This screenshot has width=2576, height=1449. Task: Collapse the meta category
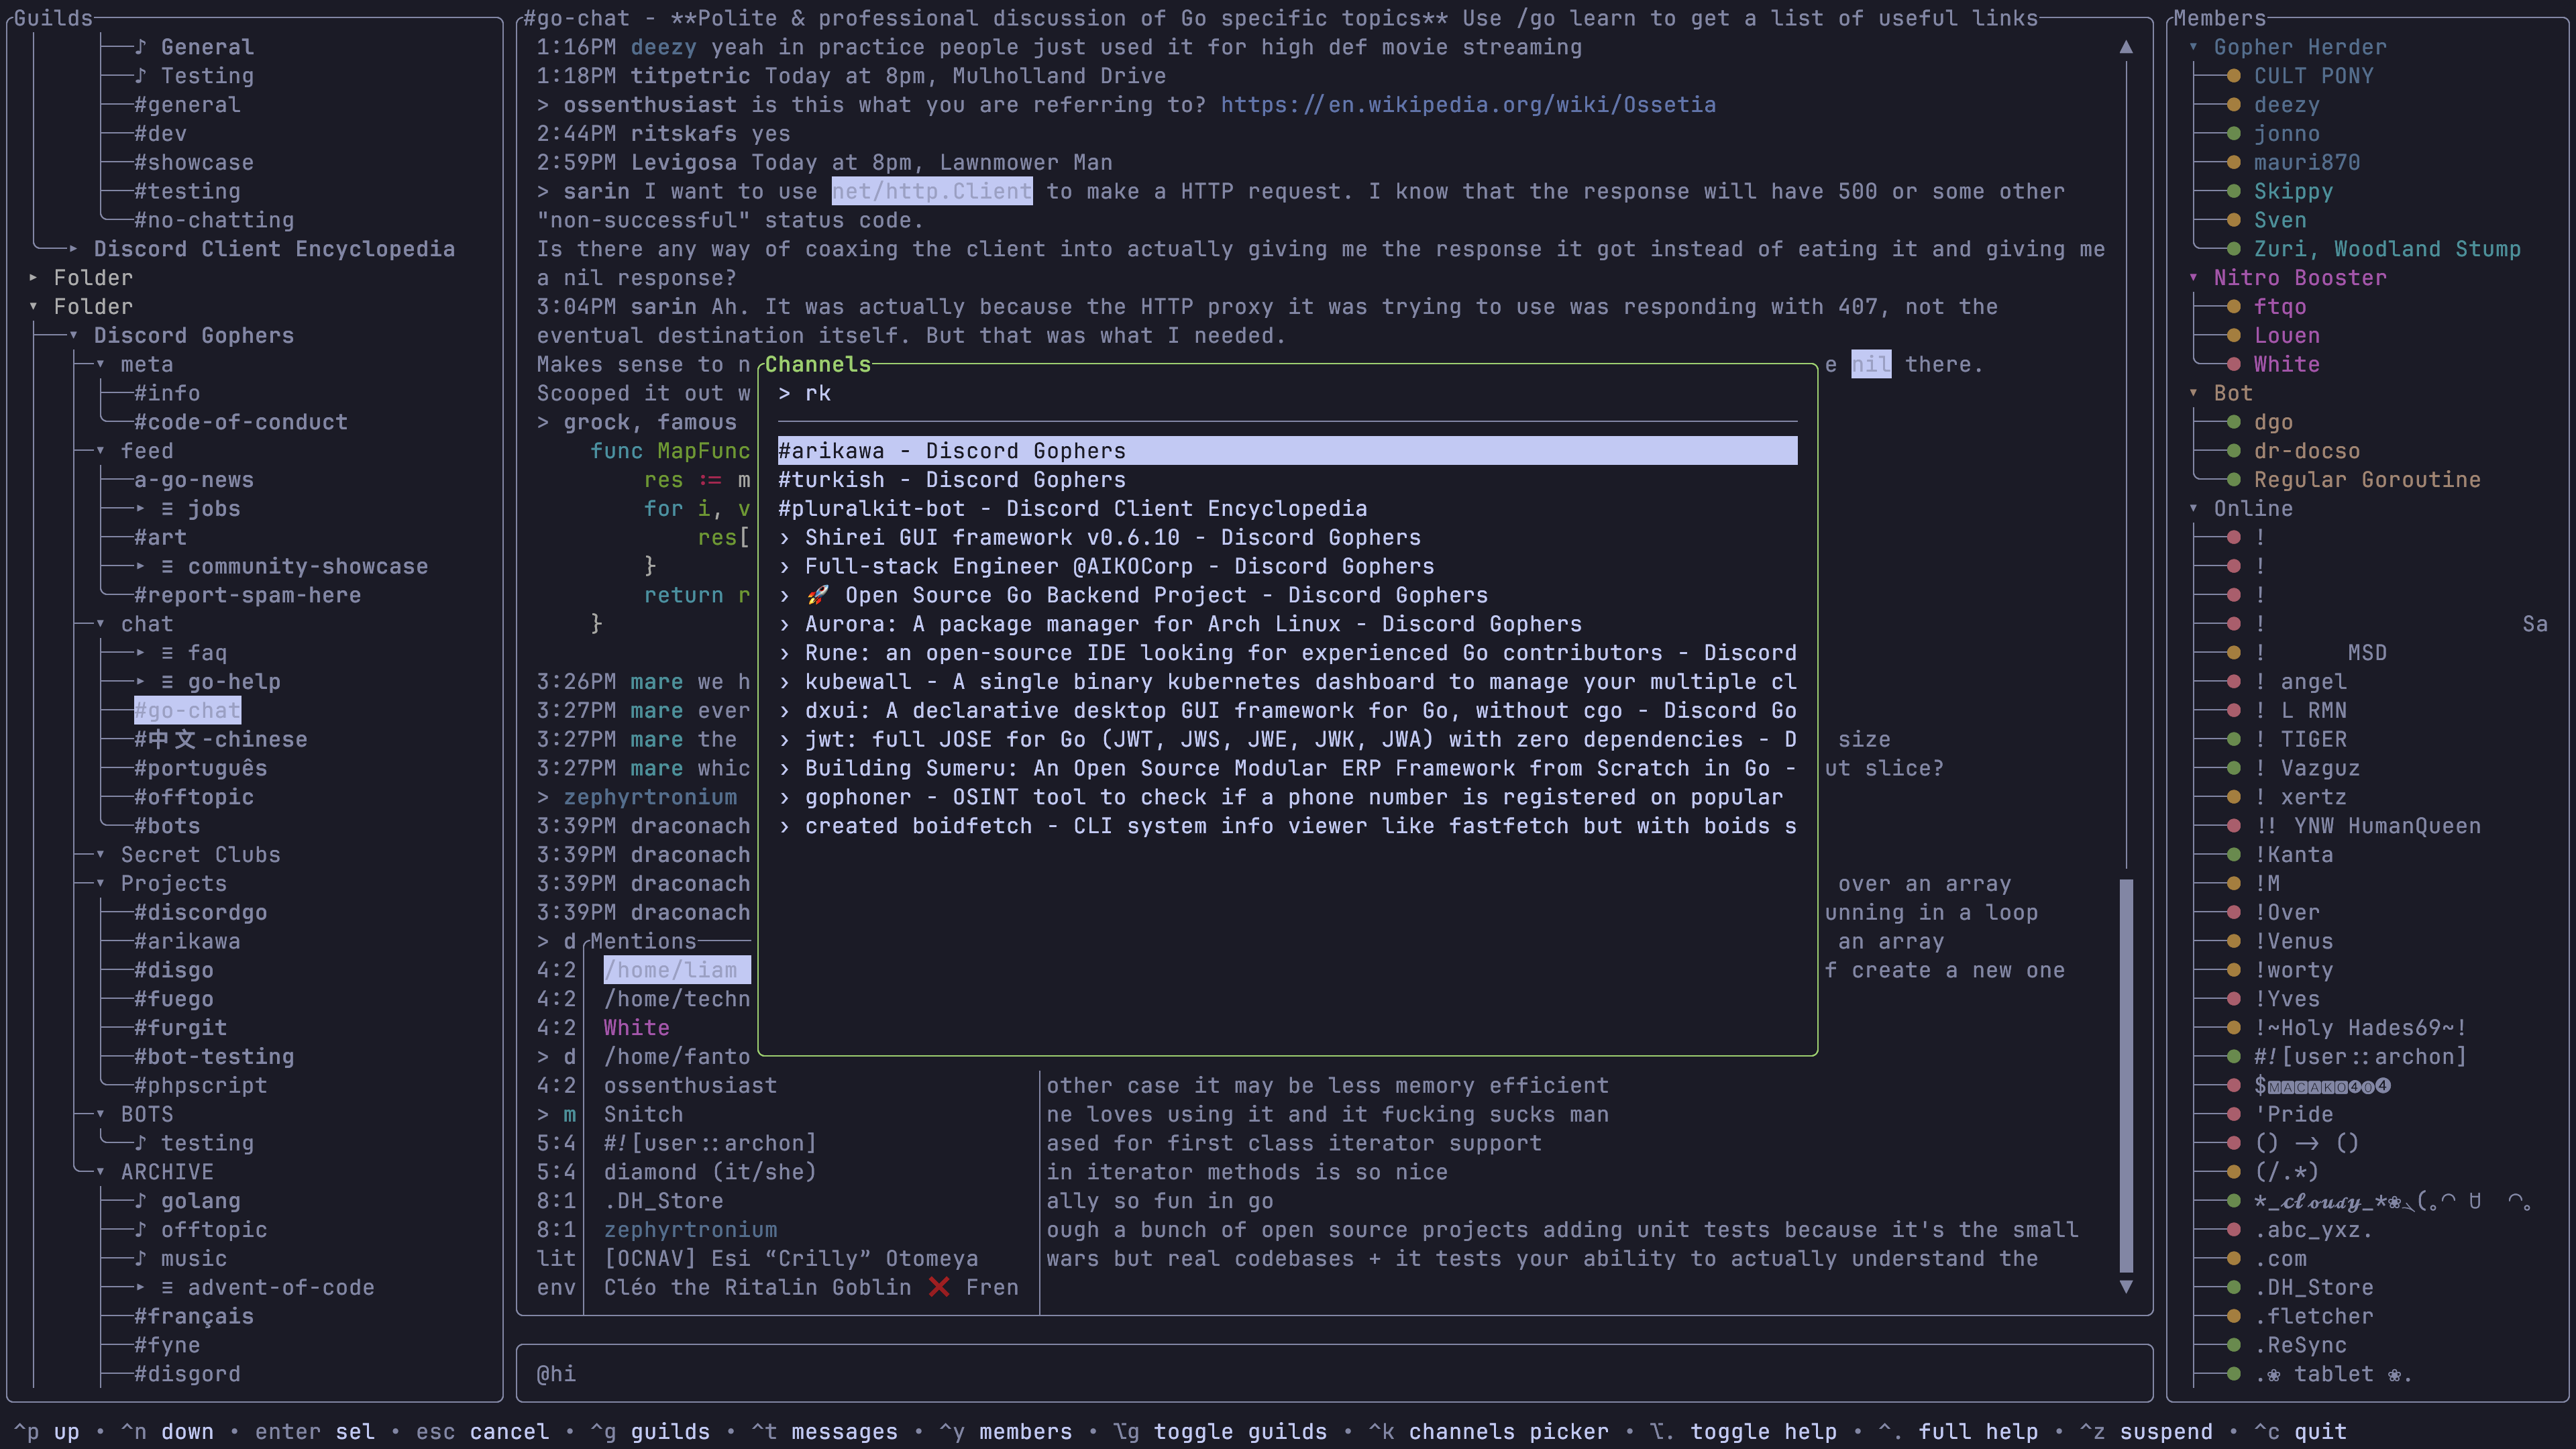tap(100, 365)
